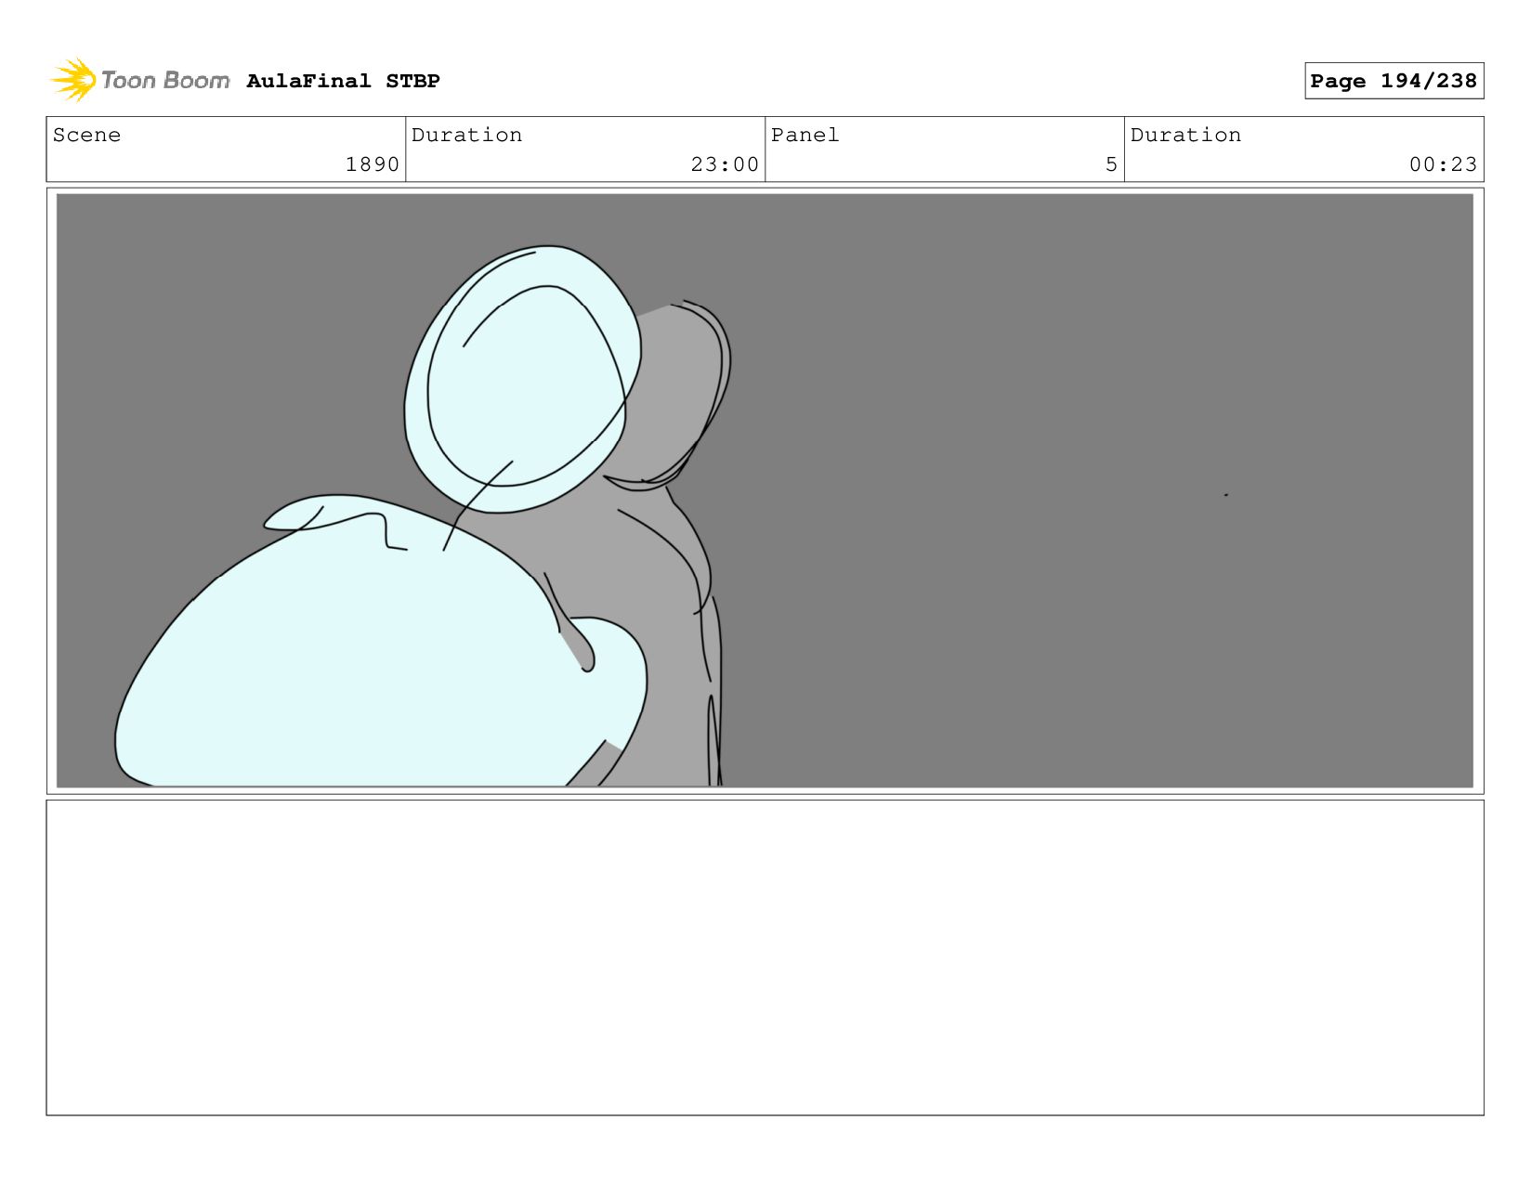
Task: Click the AulaFinal STBP title text
Action: pyautogui.click(x=343, y=81)
